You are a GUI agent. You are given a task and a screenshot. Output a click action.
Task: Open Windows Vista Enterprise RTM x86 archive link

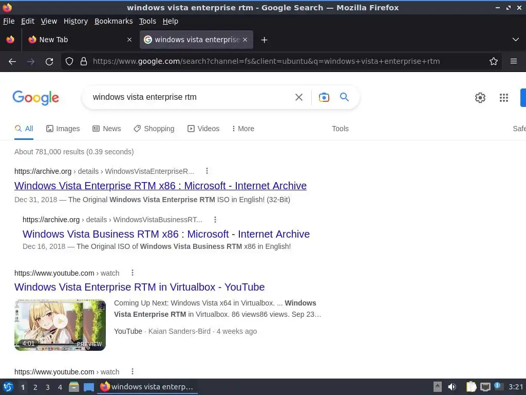[160, 186]
